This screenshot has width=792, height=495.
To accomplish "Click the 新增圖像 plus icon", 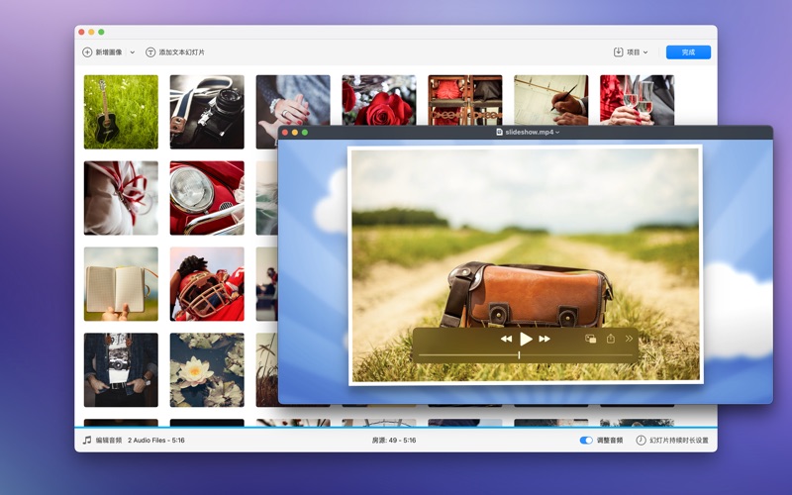I will pyautogui.click(x=87, y=52).
